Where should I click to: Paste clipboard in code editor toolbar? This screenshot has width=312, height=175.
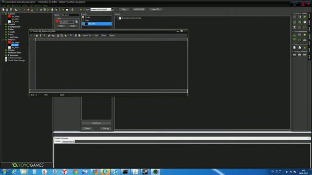pyautogui.click(x=65, y=35)
